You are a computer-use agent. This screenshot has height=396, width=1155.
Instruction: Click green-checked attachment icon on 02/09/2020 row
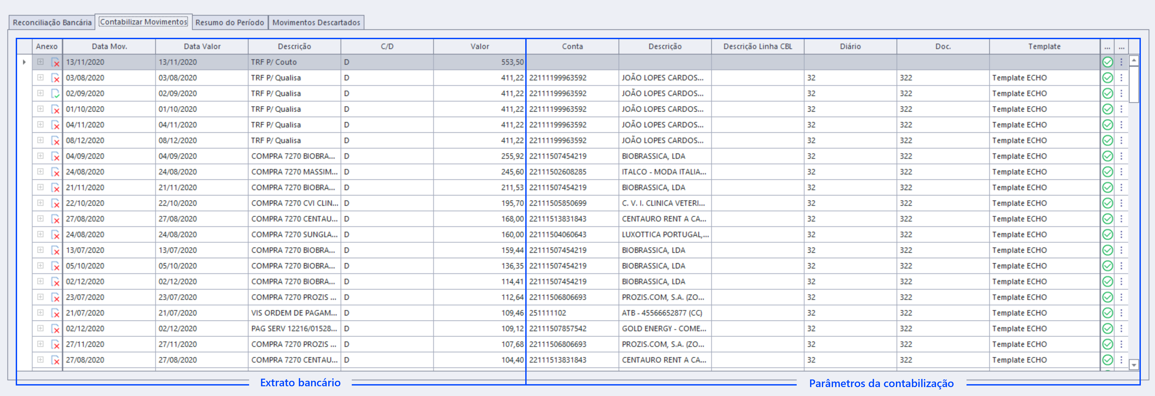55,94
